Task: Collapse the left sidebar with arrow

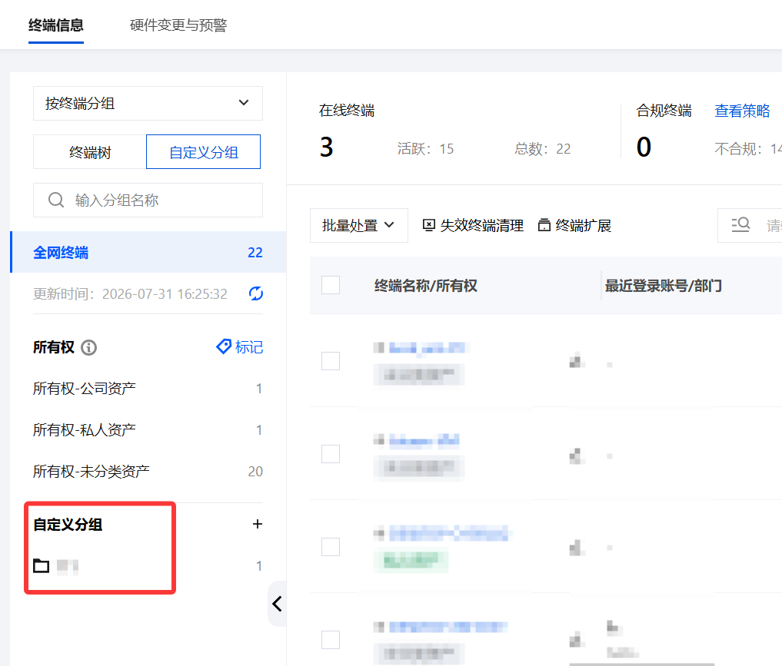Action: coord(277,604)
